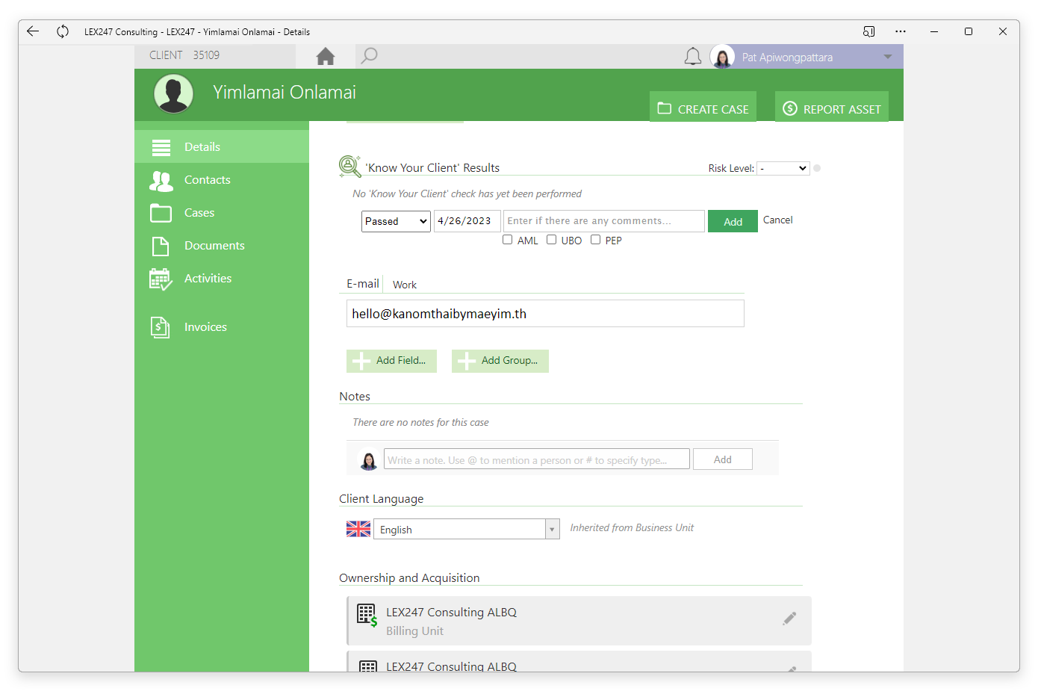Click the Inherited from Business Unit text

click(632, 528)
